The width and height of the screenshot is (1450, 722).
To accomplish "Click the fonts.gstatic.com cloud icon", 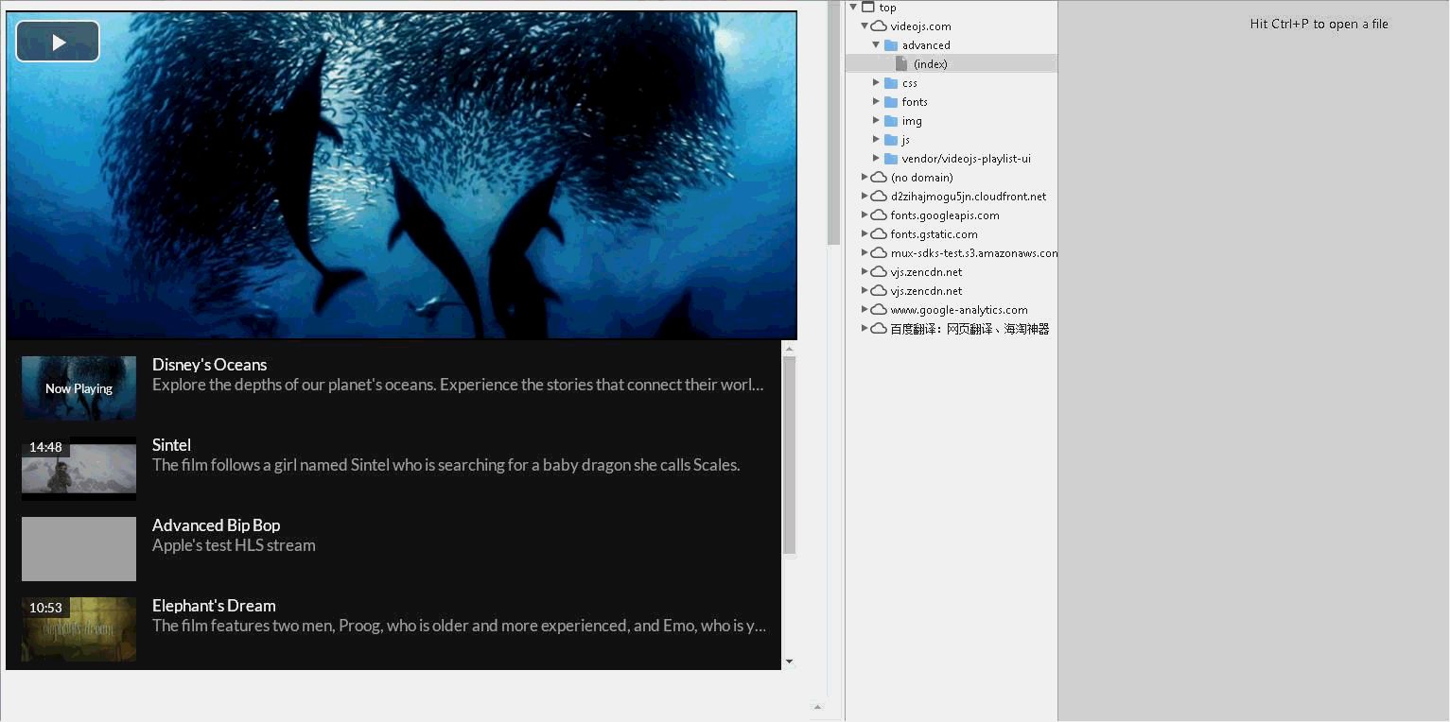I will [x=879, y=234].
